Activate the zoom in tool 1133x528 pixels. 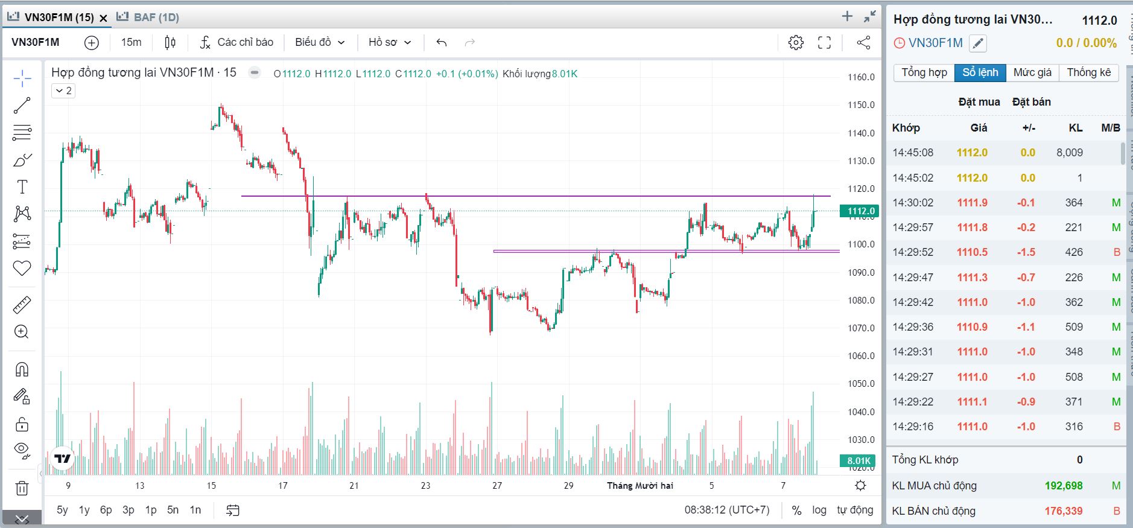tap(22, 332)
